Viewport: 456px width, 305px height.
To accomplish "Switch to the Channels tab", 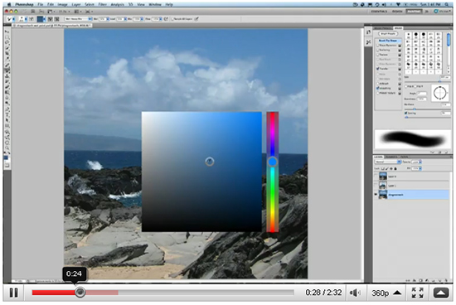I will coord(391,157).
